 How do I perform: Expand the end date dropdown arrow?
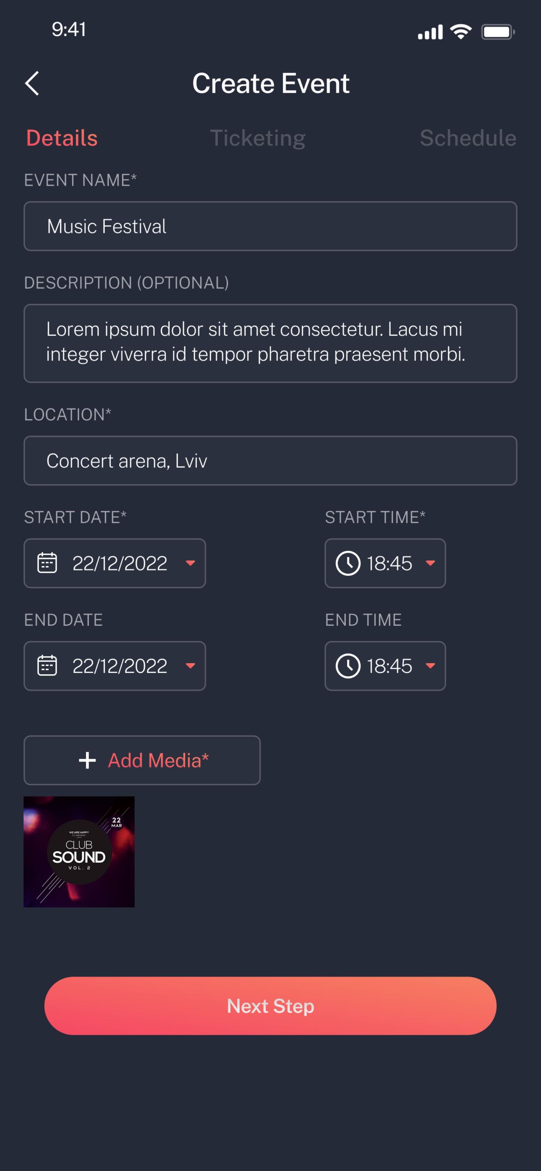[191, 666]
